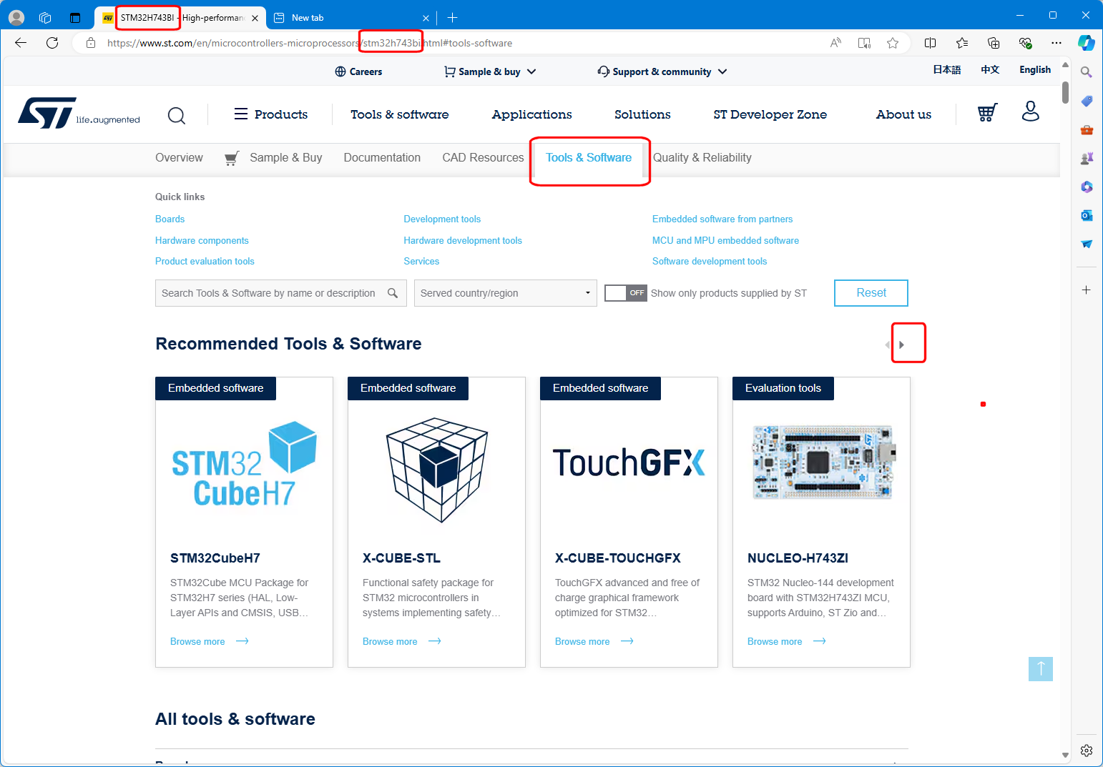Image resolution: width=1103 pixels, height=767 pixels.
Task: Enable Show only products supplied by ST toggle
Action: point(625,293)
